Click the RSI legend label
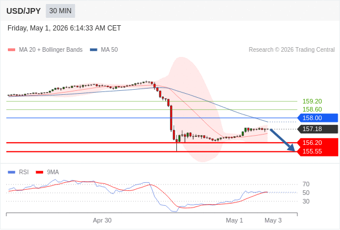This screenshot has height=230, width=340. coord(24,172)
